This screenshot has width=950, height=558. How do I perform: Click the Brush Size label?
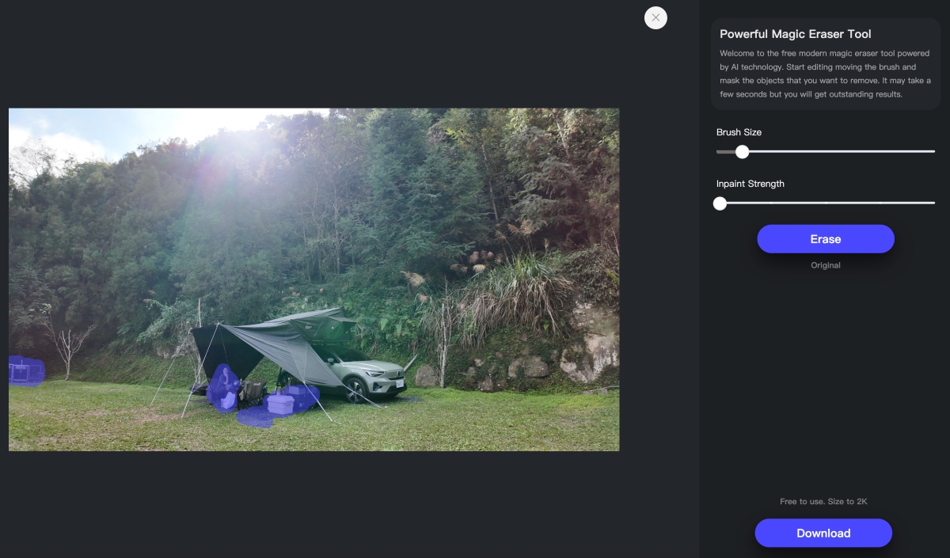[x=739, y=132]
